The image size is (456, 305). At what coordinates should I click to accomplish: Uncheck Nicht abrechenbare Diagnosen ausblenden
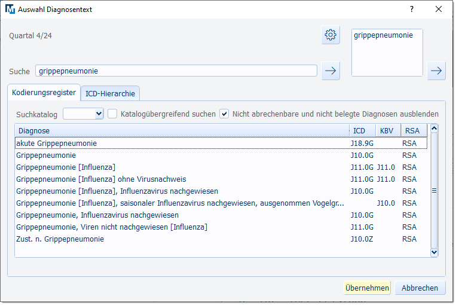point(224,114)
